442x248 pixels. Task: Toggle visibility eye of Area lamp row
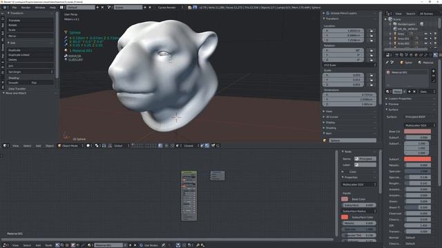(426, 34)
